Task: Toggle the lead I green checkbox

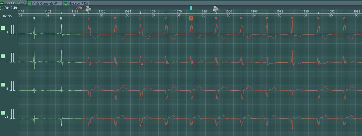Action: (x=3, y=28)
